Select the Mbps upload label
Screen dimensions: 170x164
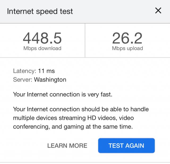(127, 48)
